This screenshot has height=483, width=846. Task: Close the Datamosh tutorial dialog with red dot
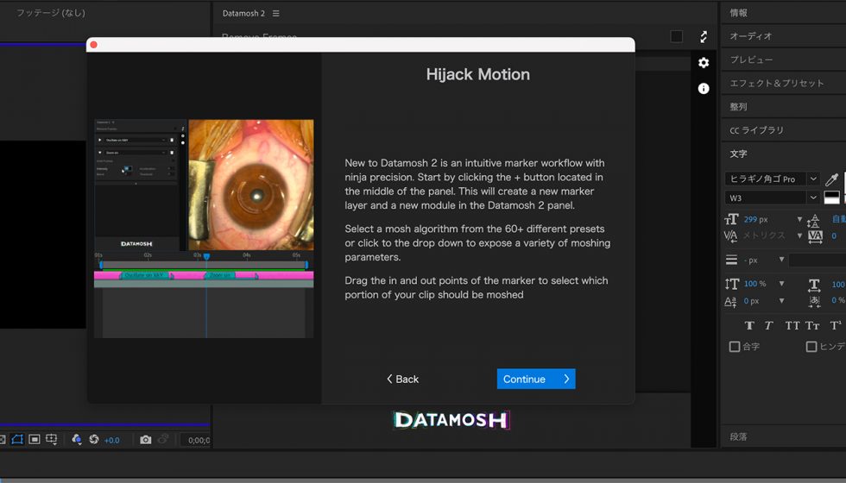point(93,45)
